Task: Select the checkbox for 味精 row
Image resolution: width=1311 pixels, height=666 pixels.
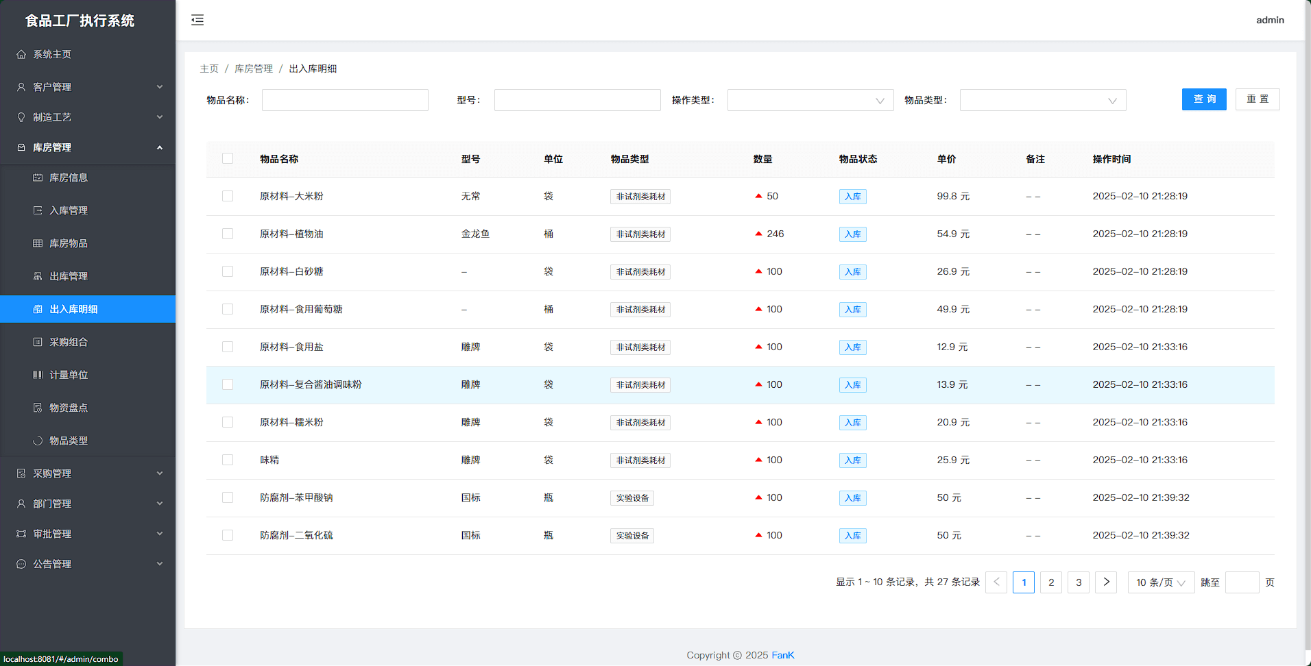Action: pyautogui.click(x=228, y=460)
